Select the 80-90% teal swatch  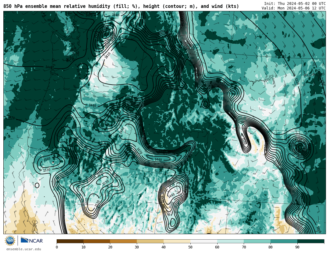coord(284,241)
